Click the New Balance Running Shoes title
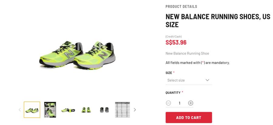 pos(218,21)
